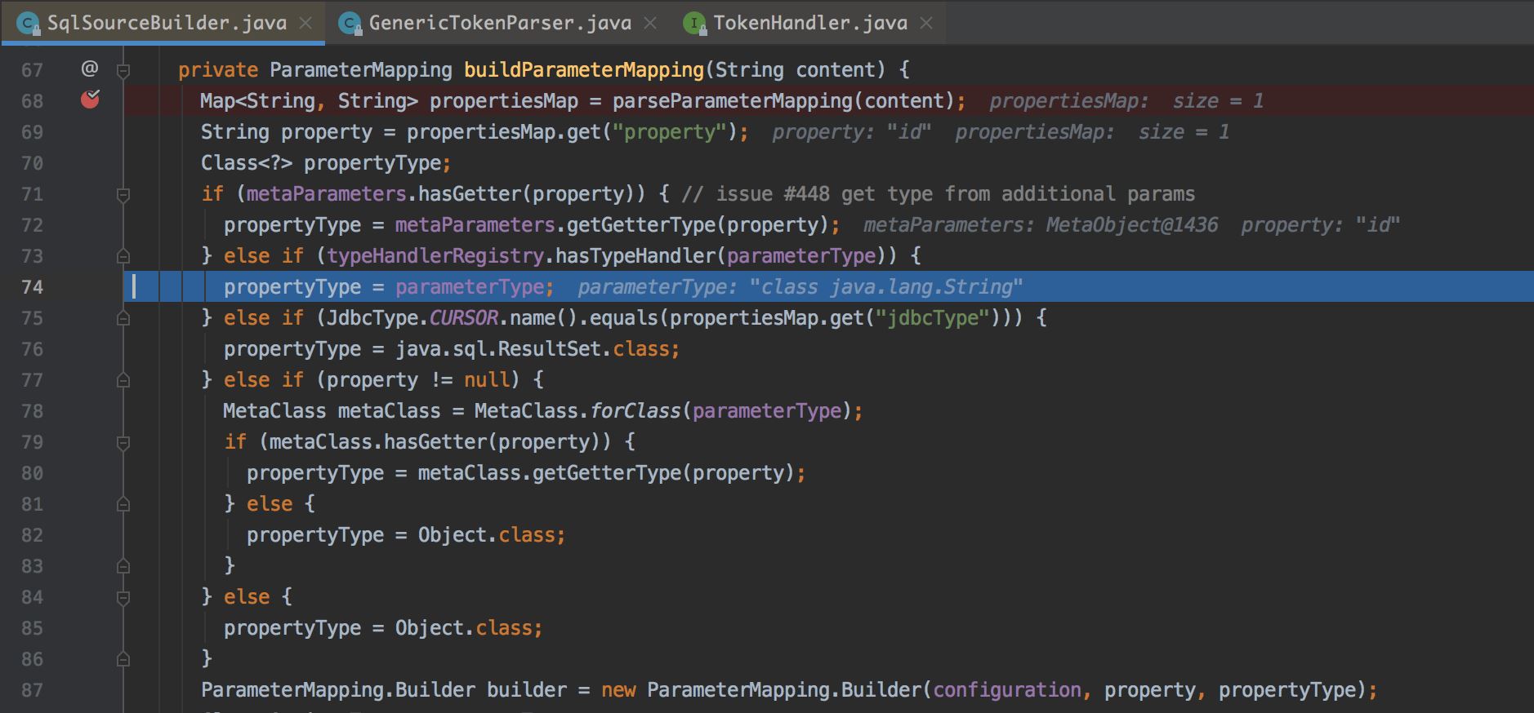Close the SqlSourceBuilder.java tab
This screenshot has height=713, width=1534.
pos(306,24)
